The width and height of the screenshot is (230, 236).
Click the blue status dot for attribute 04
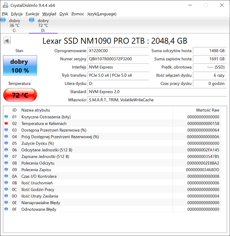[6, 137]
